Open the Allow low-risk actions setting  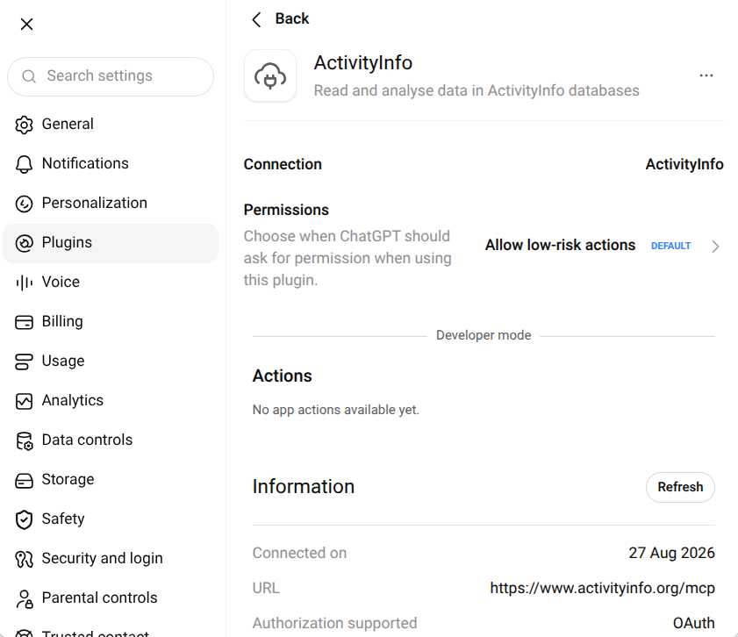pos(560,245)
